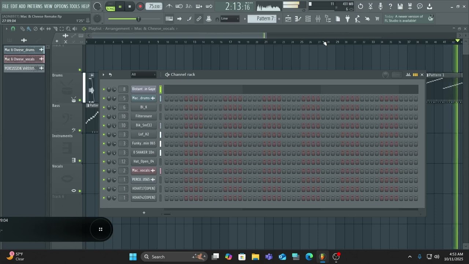Toggle loop recording icon
The width and height of the screenshot is (469, 264).
pos(209,6)
